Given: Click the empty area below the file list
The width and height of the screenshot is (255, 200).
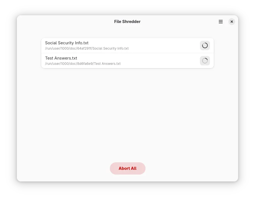Looking at the screenshot, I should pyautogui.click(x=128, y=114).
